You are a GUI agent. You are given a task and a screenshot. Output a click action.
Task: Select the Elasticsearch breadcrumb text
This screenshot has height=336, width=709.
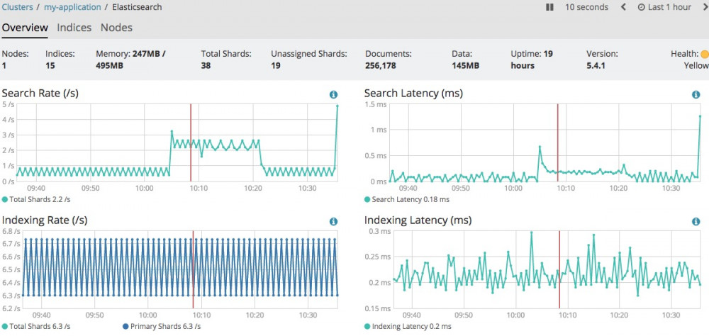click(x=137, y=7)
